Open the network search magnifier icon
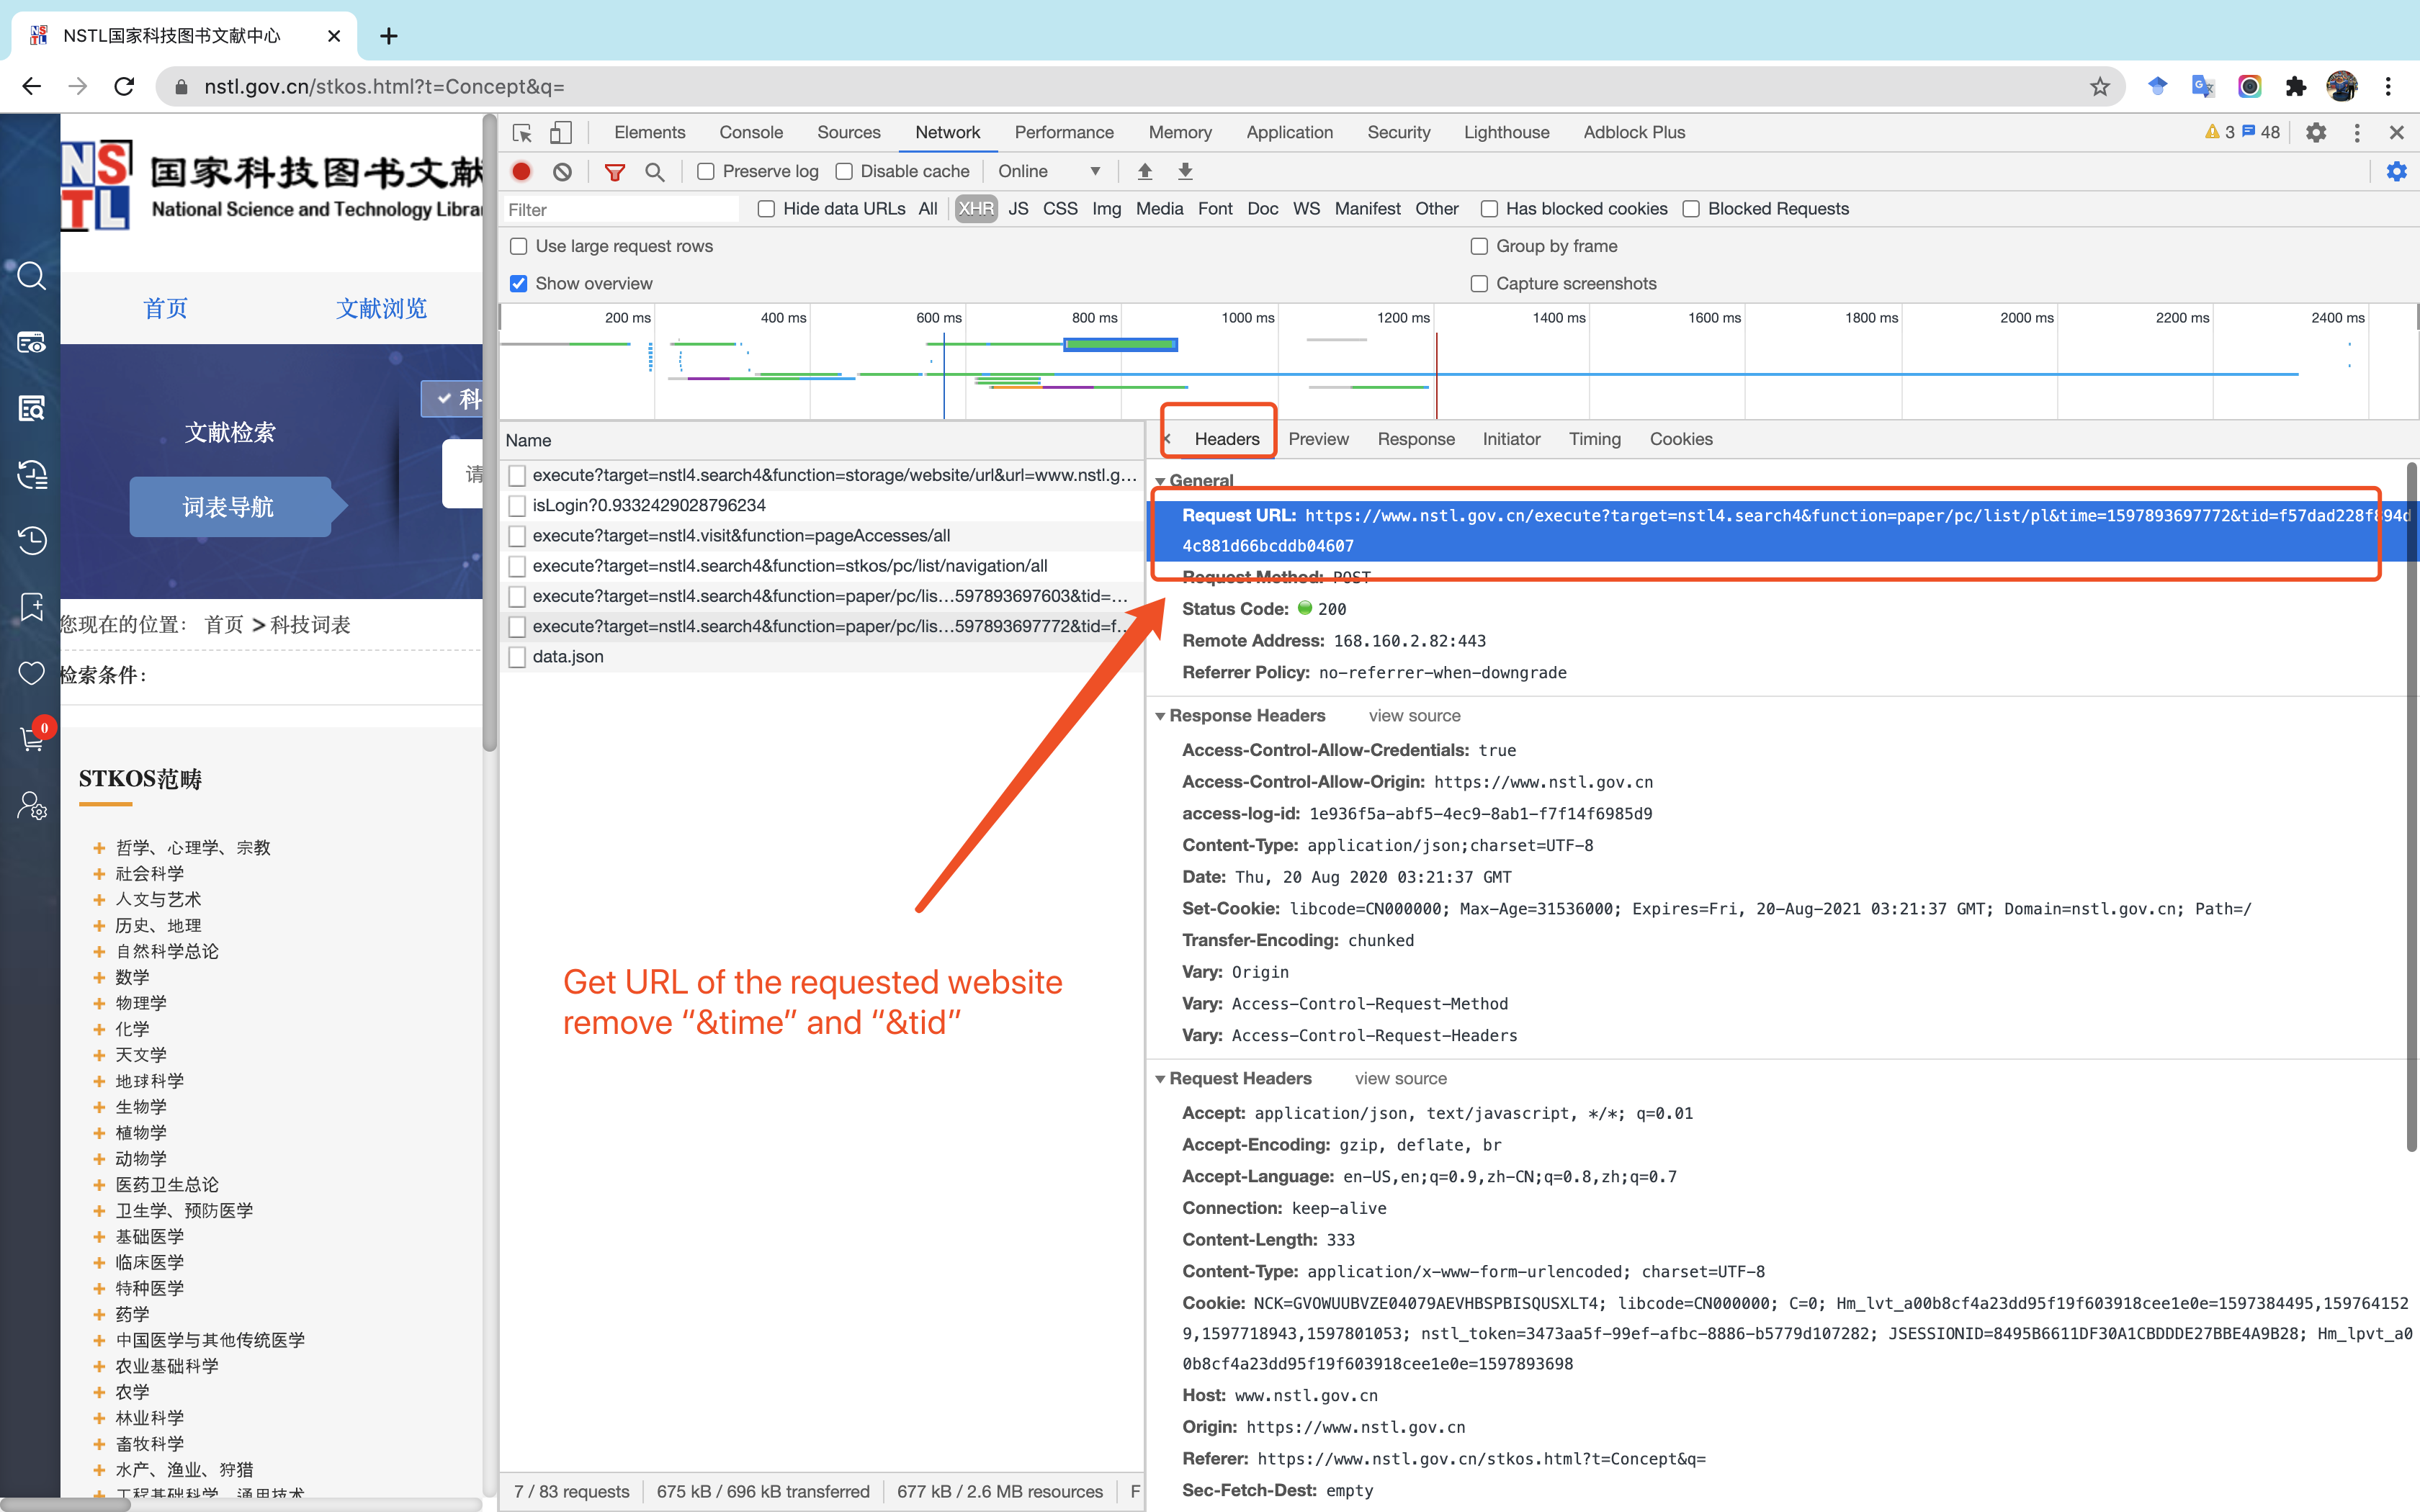Viewport: 2420px width, 1512px height. point(654,172)
